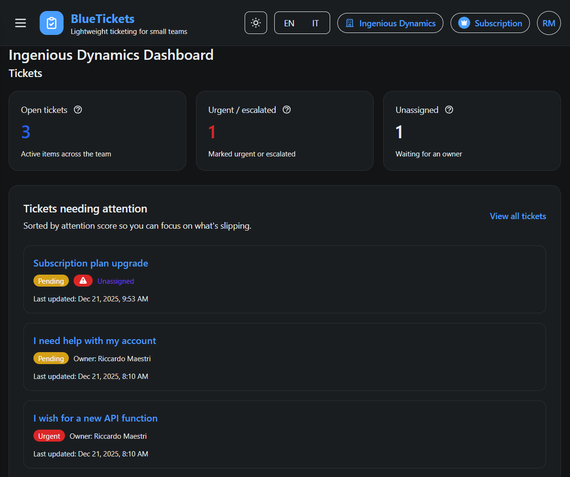The height and width of the screenshot is (477, 570).
Task: Select the crown icon on the Subscription button
Action: pyautogui.click(x=463, y=22)
